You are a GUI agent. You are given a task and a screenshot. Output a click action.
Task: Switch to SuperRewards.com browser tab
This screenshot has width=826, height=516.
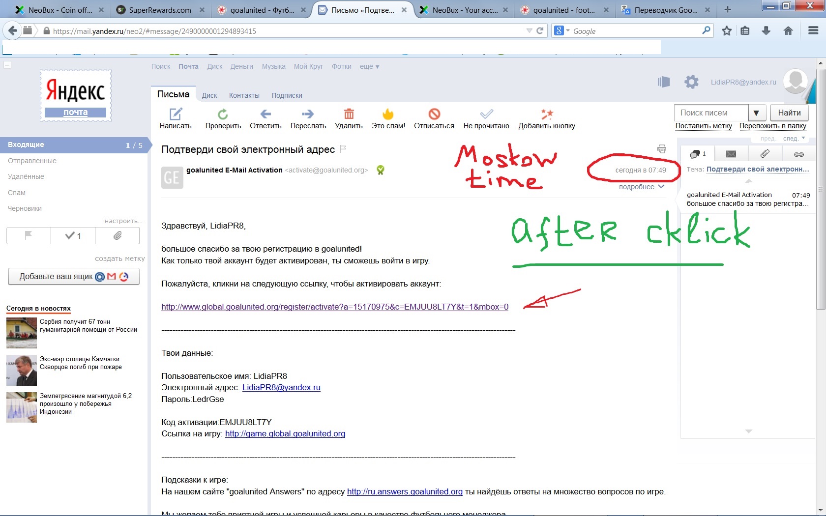click(x=160, y=10)
